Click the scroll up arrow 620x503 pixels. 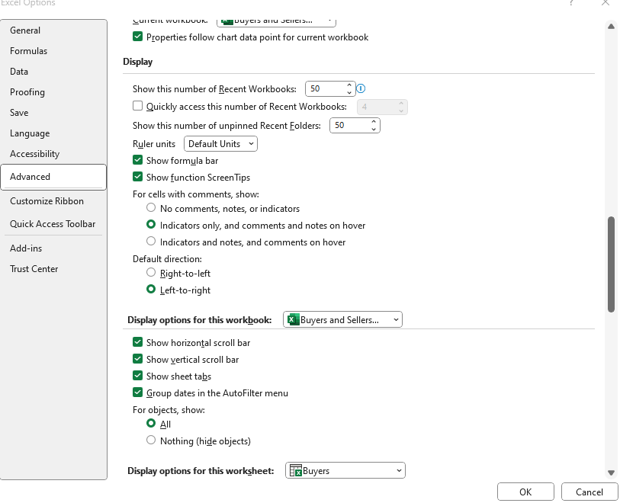pyautogui.click(x=612, y=27)
